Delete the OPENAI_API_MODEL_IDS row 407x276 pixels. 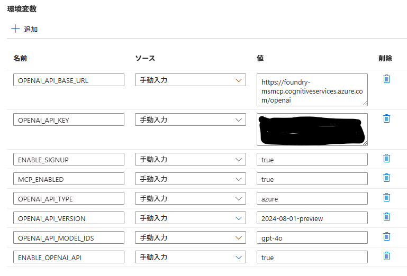tap(386, 236)
